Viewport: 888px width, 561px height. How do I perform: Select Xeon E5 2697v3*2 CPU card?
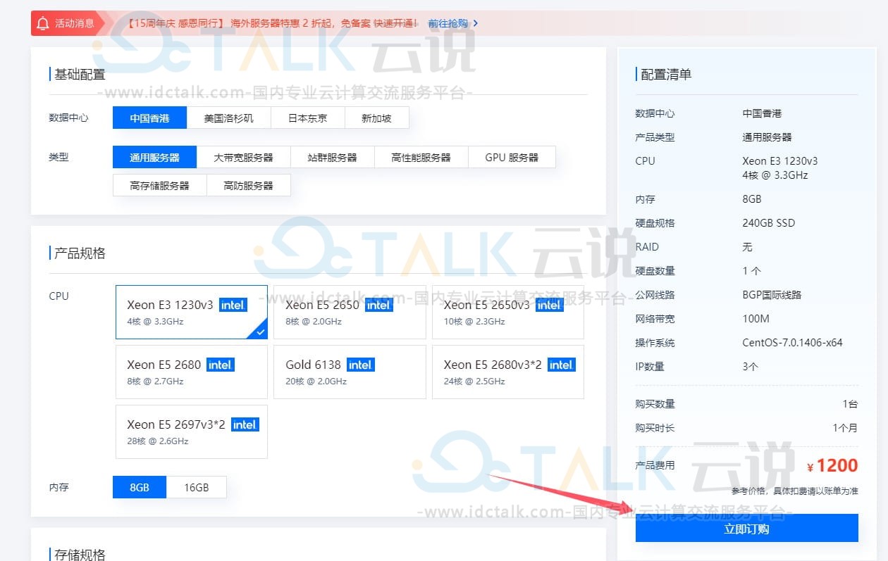[x=192, y=431]
